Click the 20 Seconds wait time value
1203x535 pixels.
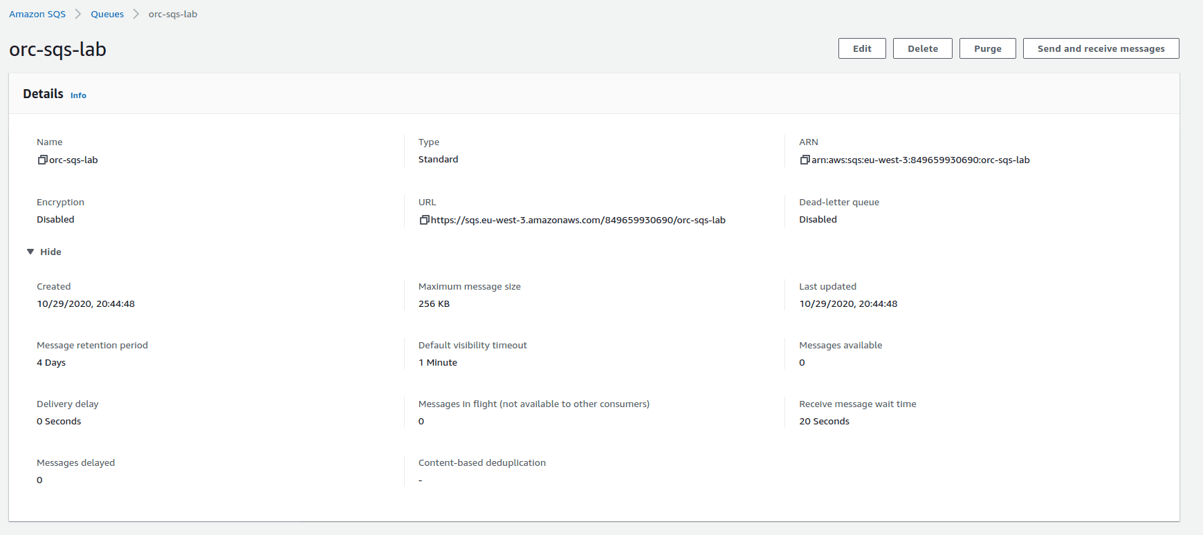tap(824, 421)
